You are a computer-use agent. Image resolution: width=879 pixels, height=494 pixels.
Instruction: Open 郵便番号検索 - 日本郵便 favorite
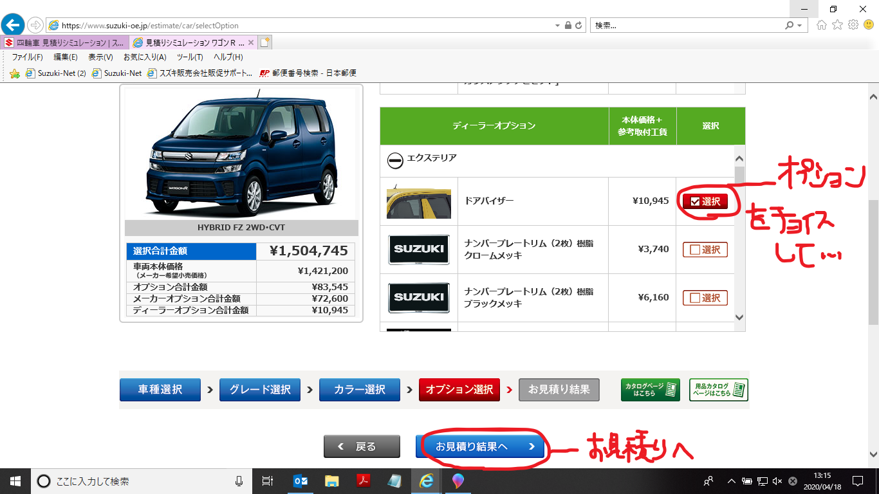point(308,73)
